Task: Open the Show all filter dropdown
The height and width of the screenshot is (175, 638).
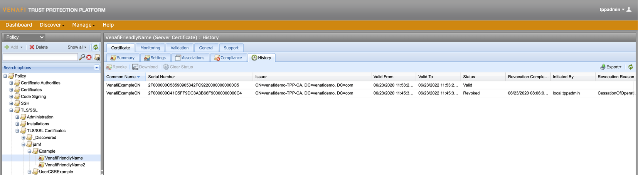Action: pyautogui.click(x=77, y=47)
